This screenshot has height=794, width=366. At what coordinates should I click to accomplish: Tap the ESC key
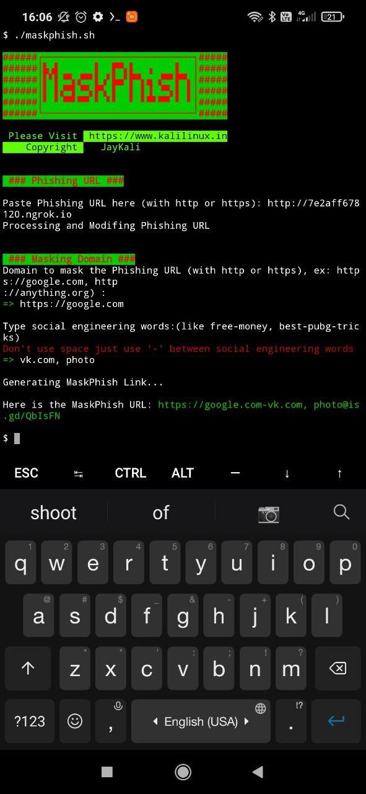(26, 473)
